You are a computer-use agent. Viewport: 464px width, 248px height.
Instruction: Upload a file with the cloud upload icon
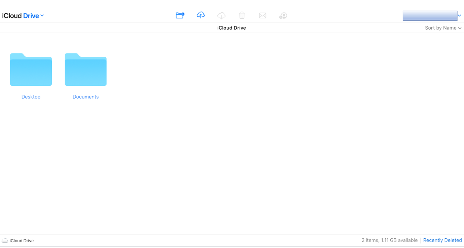pos(201,15)
